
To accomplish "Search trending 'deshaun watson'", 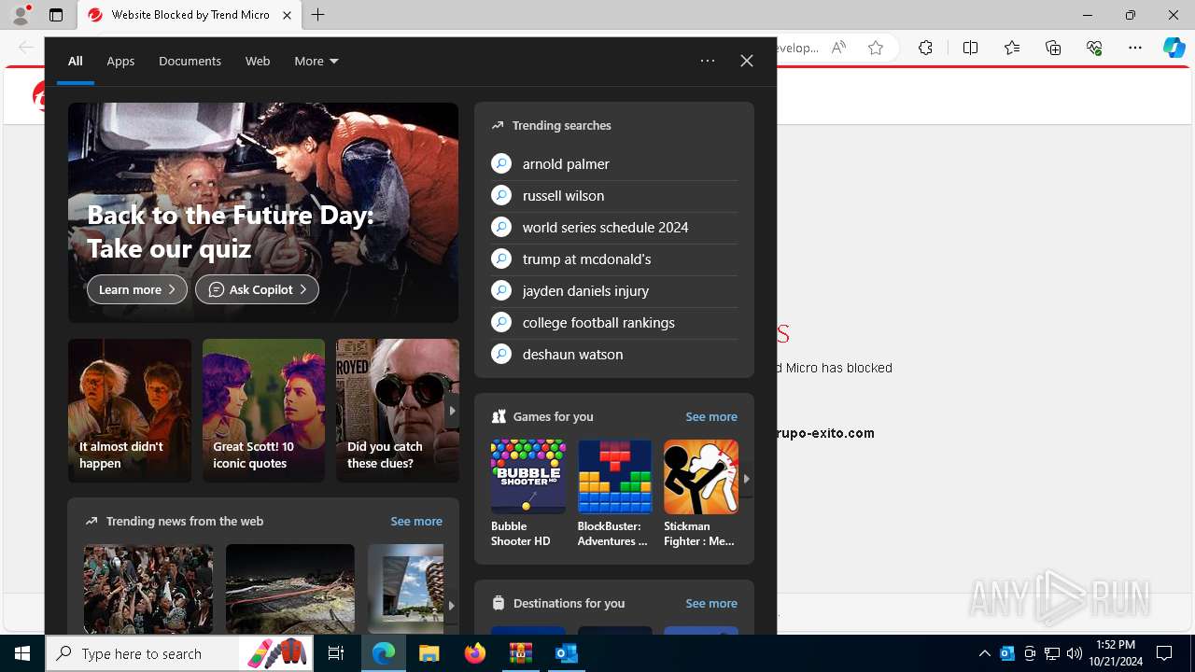I will click(614, 354).
